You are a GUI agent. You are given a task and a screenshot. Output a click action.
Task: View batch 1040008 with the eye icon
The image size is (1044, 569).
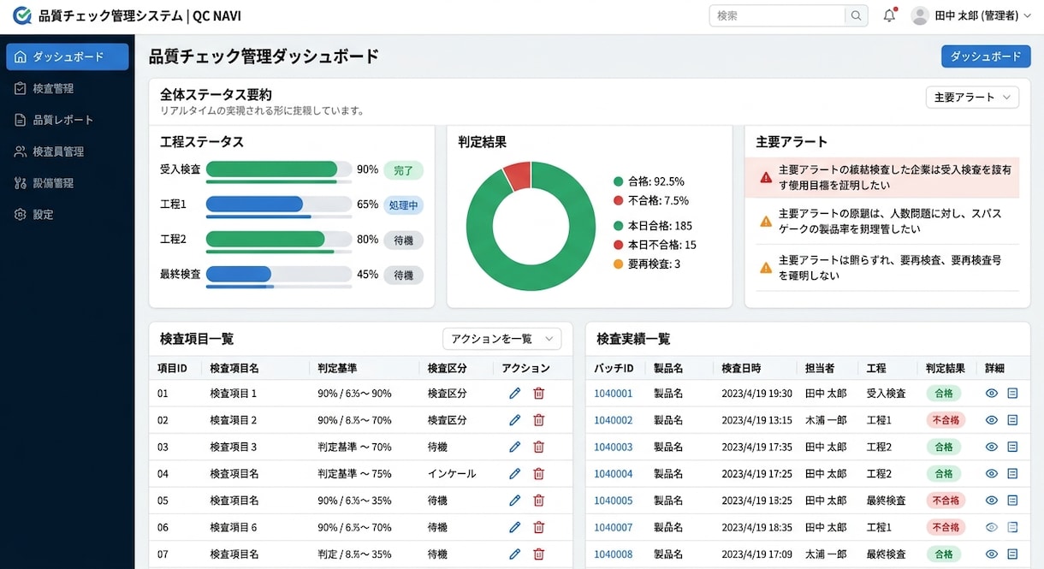992,554
